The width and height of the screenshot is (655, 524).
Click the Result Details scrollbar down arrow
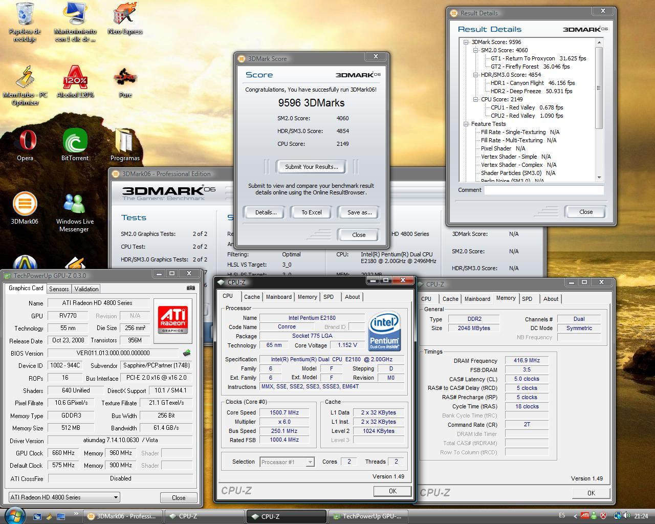click(599, 178)
